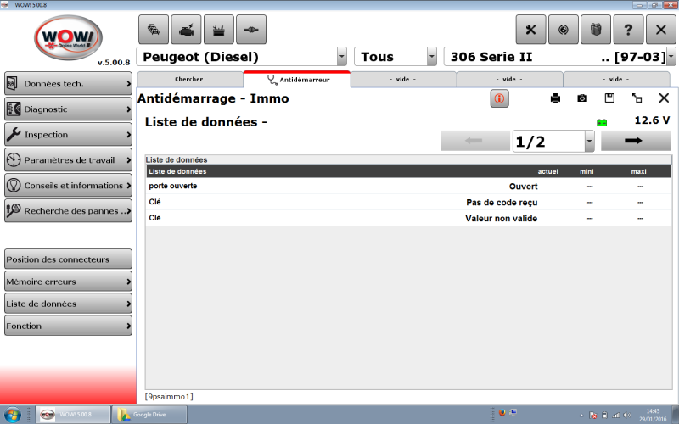This screenshot has width=679, height=424.
Task: Save data with the floppy disk icon
Action: click(609, 98)
